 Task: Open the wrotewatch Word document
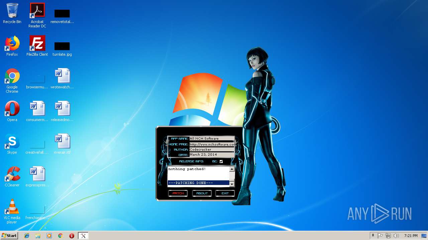62,79
